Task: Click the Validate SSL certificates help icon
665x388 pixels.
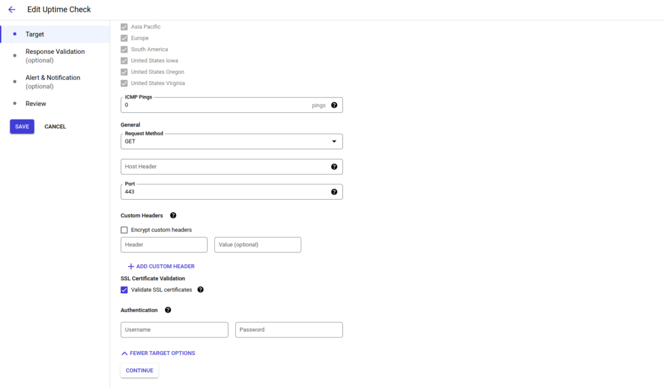Action: [201, 290]
